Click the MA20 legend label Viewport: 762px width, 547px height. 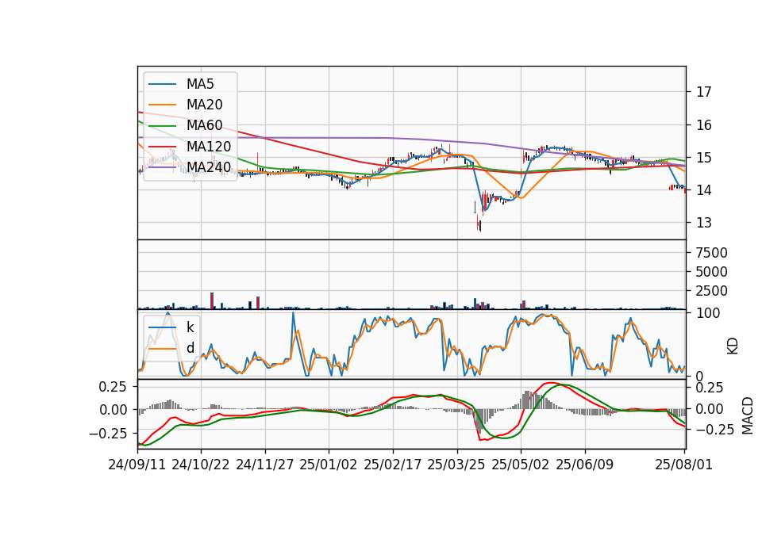204,105
